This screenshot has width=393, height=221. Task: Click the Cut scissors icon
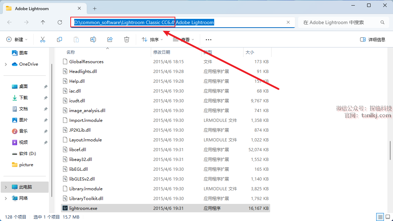click(43, 39)
